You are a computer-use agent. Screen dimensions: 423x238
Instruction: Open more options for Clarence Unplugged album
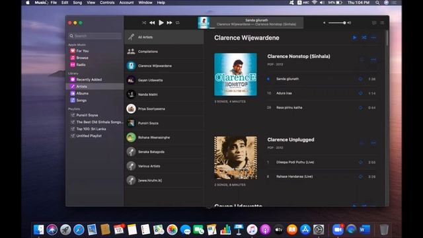[x=373, y=143]
